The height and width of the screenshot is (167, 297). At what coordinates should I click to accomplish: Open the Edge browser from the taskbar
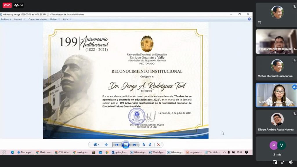point(12,152)
